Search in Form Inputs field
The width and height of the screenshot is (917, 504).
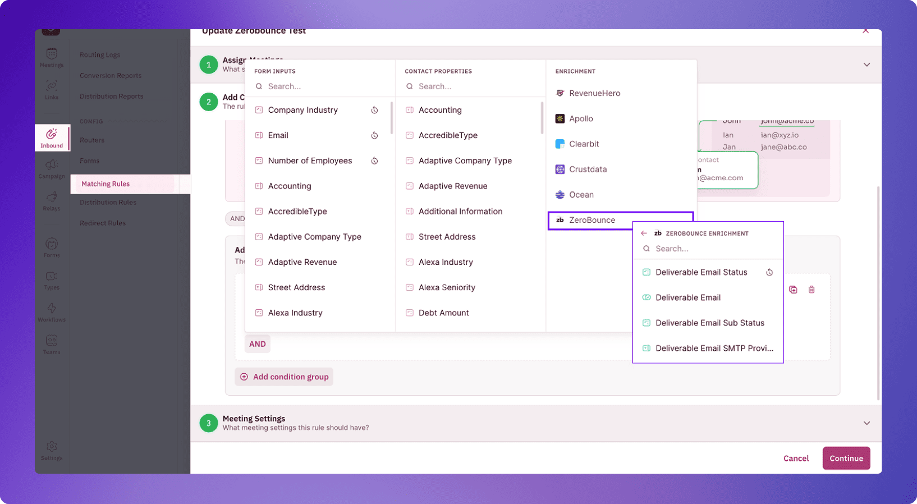pos(320,86)
